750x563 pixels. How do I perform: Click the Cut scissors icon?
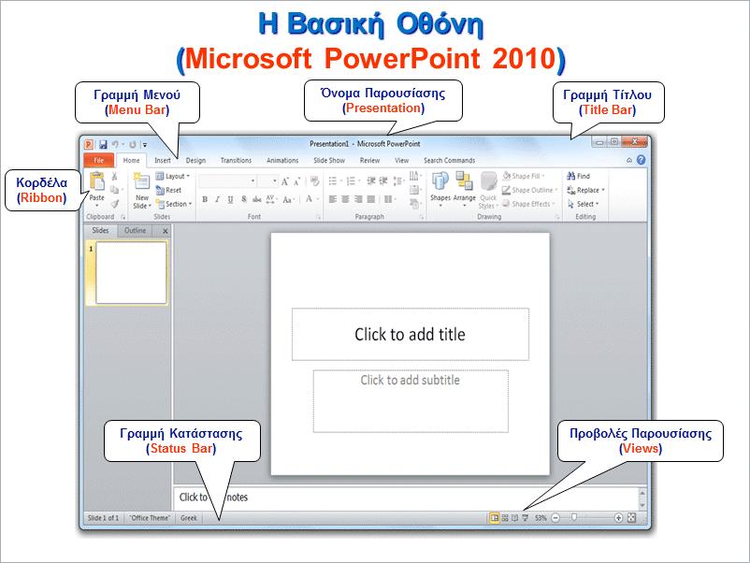tap(115, 177)
